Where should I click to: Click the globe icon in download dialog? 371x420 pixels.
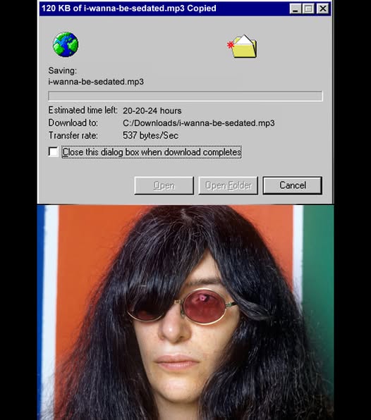(x=66, y=44)
